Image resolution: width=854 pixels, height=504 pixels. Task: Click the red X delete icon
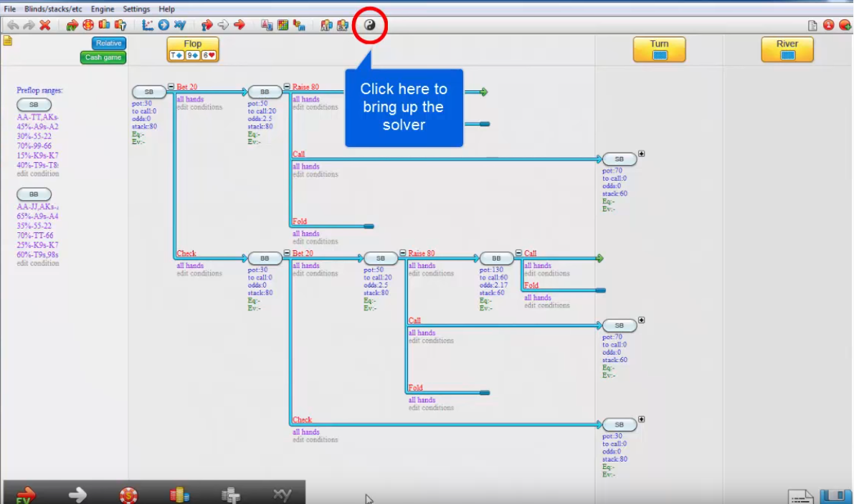[x=45, y=25]
